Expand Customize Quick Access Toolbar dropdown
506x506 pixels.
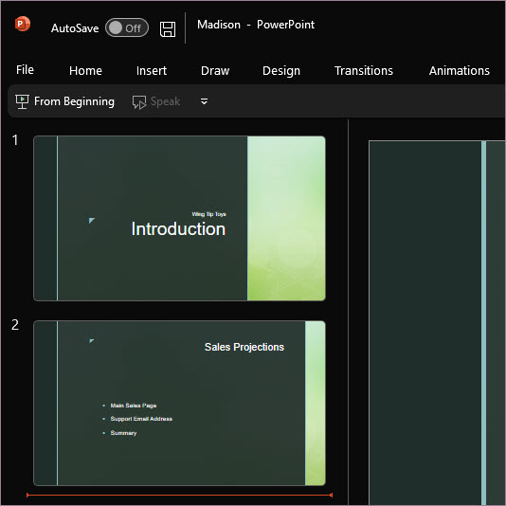pos(204,101)
